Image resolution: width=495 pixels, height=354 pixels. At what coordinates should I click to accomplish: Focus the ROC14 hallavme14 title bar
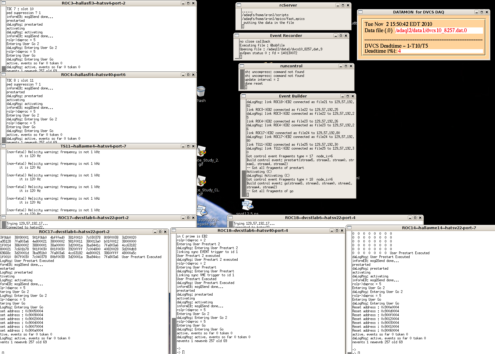(x=439, y=228)
